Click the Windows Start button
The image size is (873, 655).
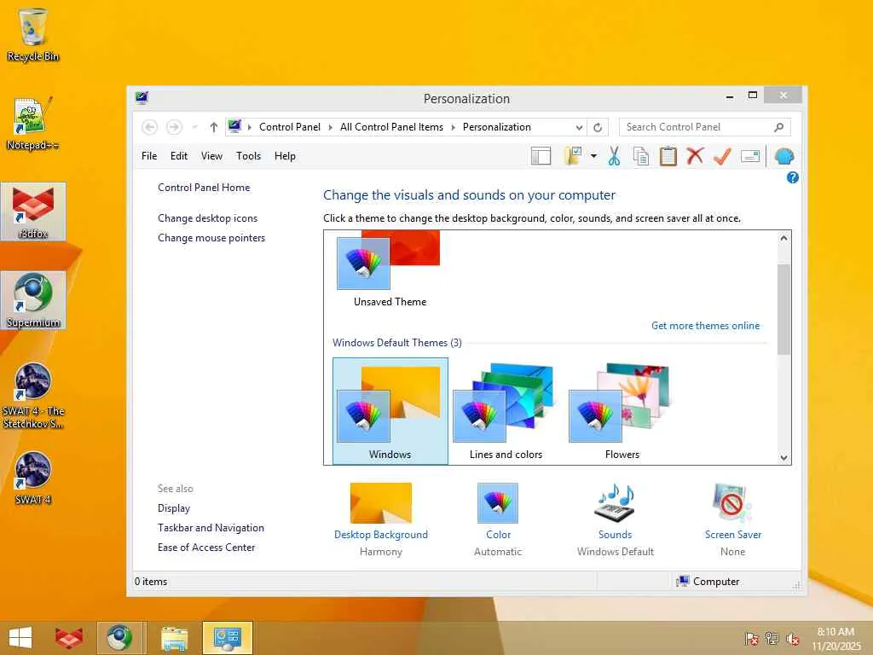tap(20, 638)
